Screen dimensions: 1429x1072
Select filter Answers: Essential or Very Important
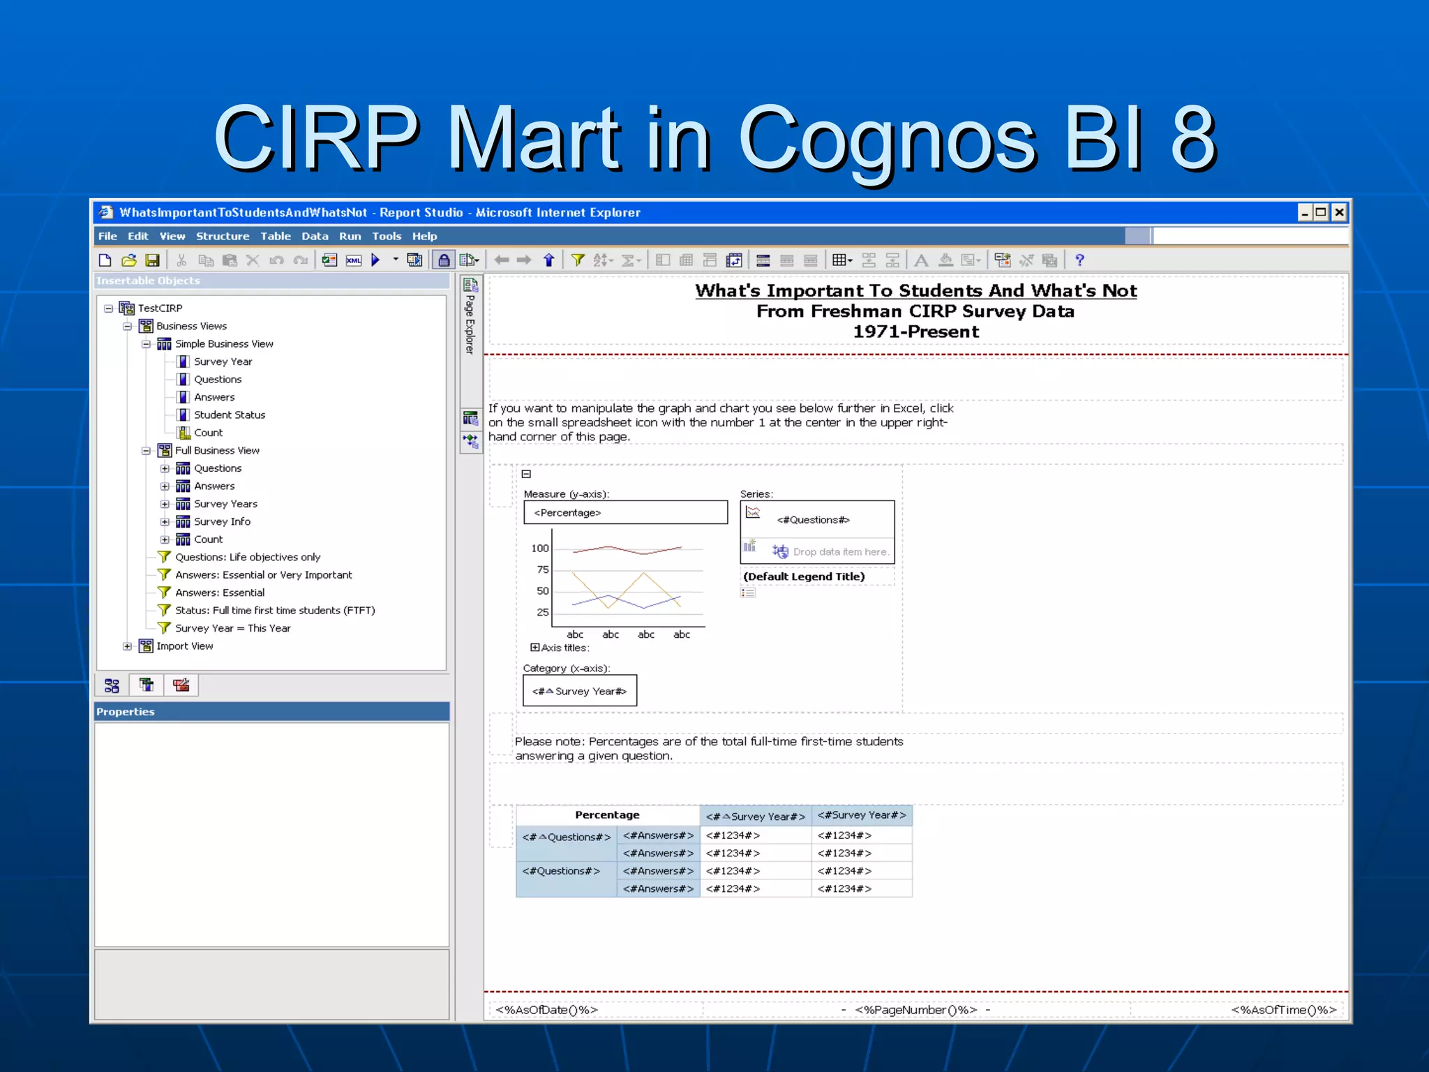[x=263, y=575]
